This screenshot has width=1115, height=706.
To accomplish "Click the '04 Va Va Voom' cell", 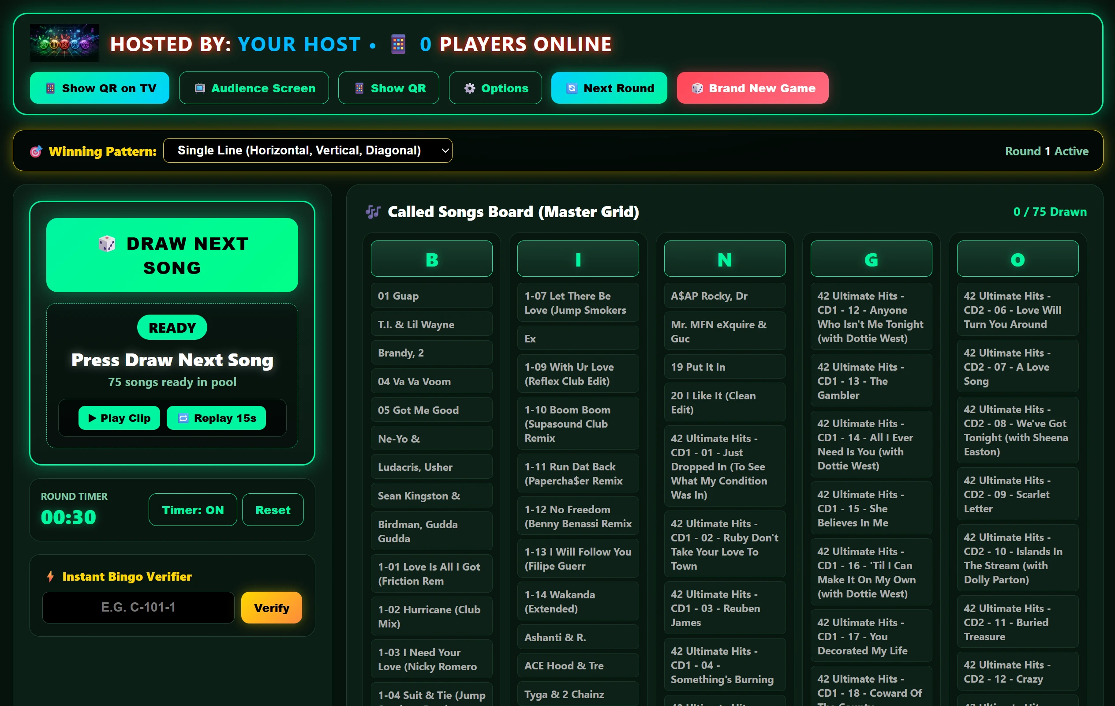I will [431, 381].
